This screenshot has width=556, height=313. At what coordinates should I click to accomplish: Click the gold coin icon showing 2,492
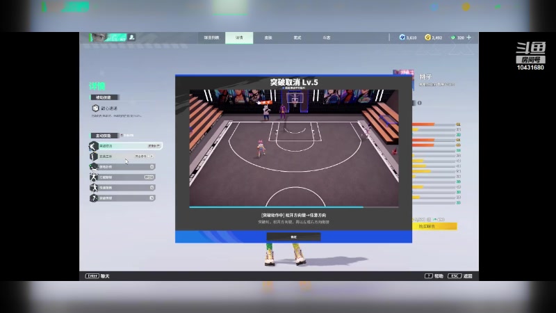click(x=427, y=38)
